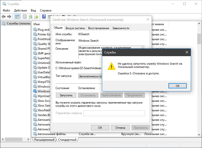Select the Quality W service gear icon

[x=35, y=44]
